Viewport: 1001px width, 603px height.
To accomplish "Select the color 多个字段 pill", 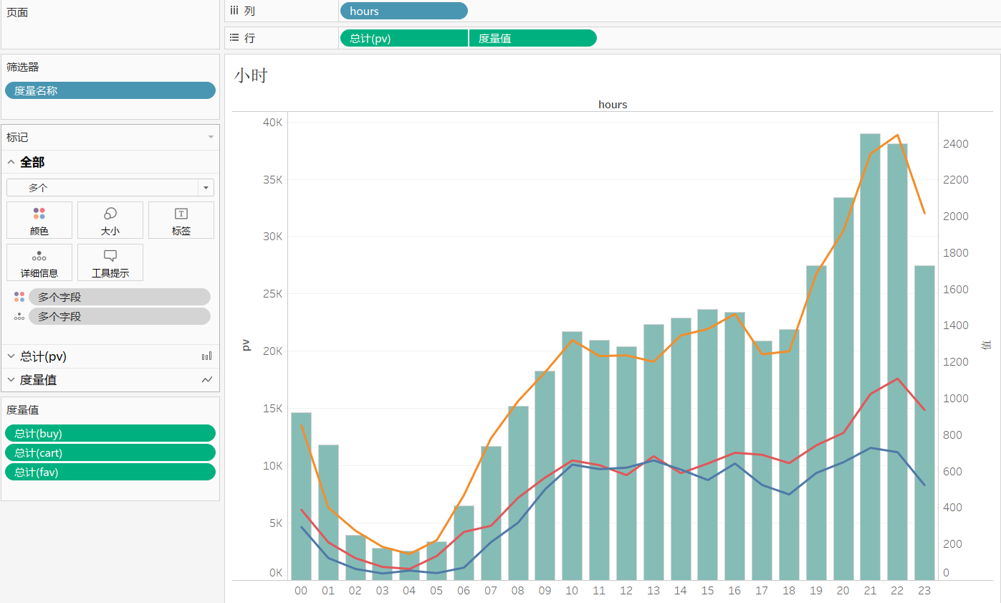I will tap(120, 297).
